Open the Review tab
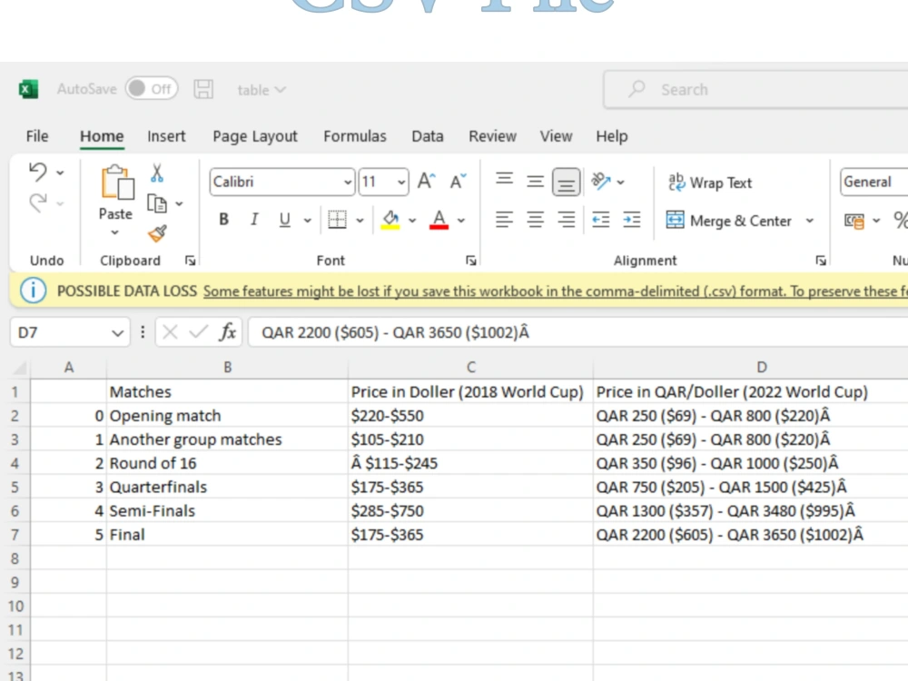 (492, 136)
